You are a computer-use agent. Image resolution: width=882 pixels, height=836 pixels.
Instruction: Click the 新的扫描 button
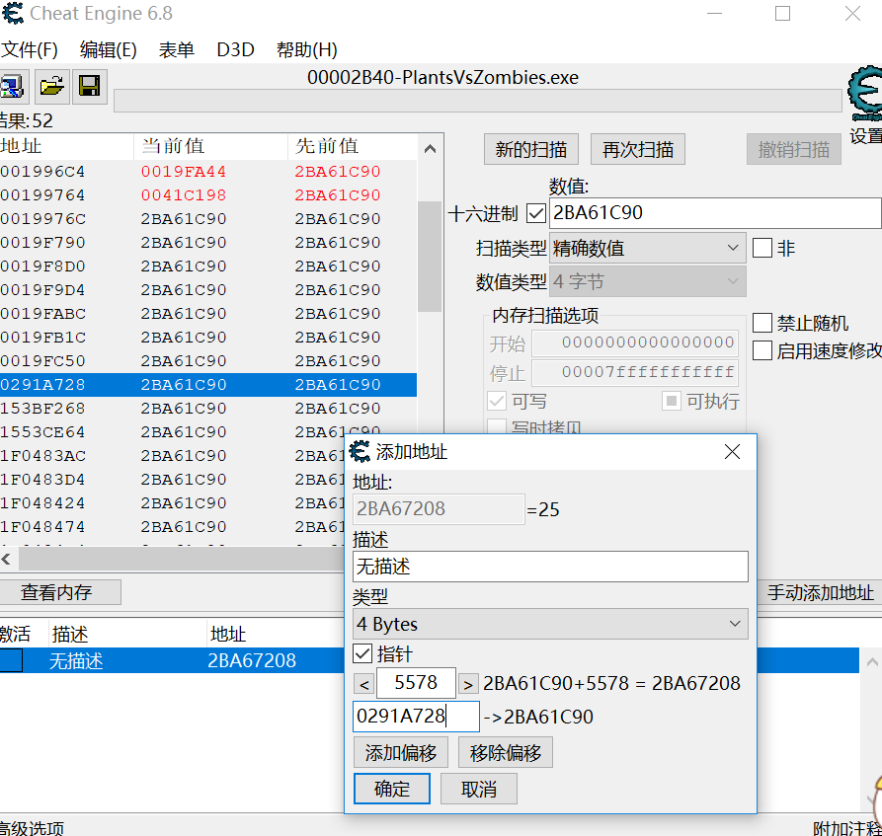coord(531,150)
